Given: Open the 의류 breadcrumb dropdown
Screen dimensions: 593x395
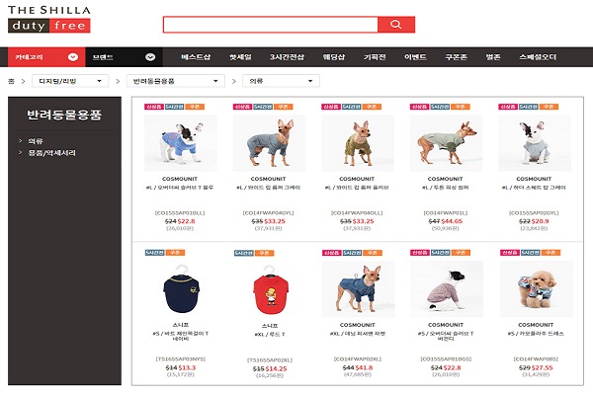Looking at the screenshot, I should point(281,81).
